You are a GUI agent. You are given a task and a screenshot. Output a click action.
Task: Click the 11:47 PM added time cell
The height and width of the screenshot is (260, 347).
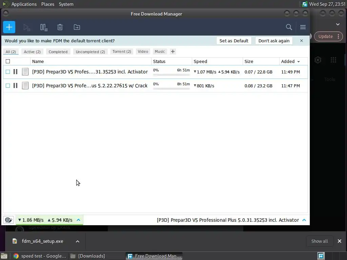click(x=290, y=86)
